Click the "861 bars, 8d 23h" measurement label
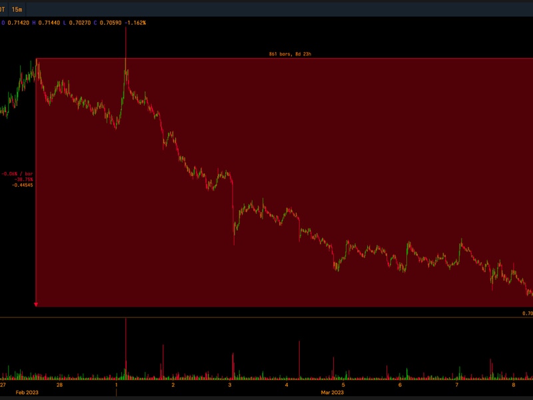 pyautogui.click(x=286, y=53)
